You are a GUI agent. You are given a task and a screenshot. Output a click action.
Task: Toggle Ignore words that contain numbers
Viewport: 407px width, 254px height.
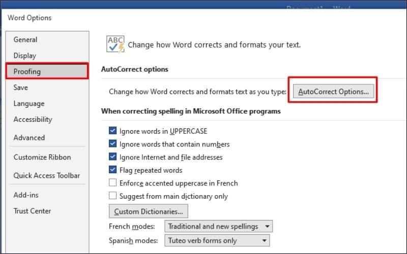click(112, 143)
